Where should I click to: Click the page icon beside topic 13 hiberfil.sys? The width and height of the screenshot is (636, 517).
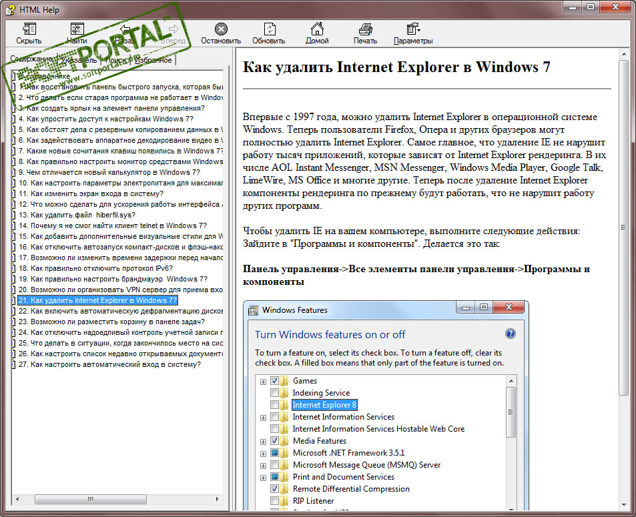(14, 215)
